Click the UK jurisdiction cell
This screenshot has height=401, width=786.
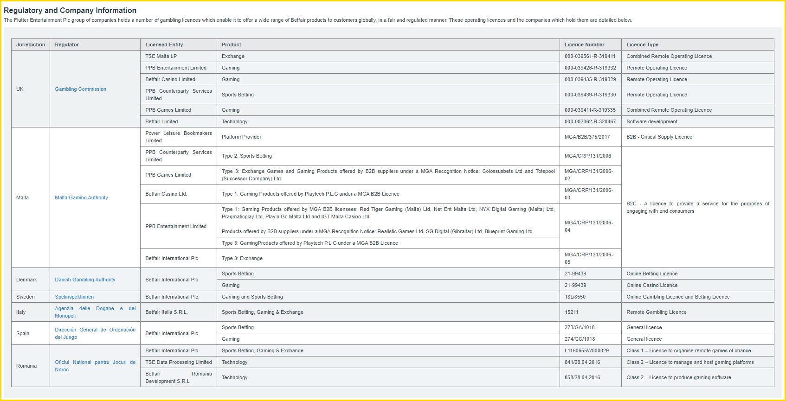click(31, 89)
